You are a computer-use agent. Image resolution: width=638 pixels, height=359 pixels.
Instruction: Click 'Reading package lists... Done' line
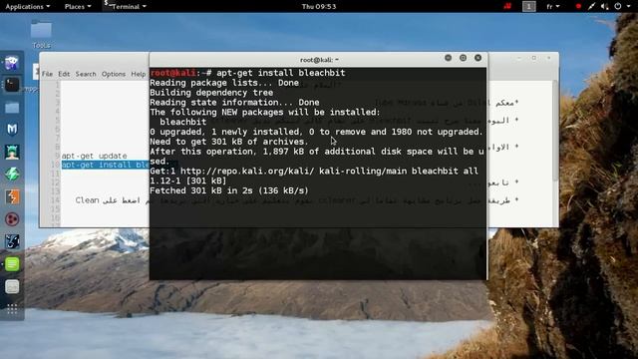[x=224, y=83]
